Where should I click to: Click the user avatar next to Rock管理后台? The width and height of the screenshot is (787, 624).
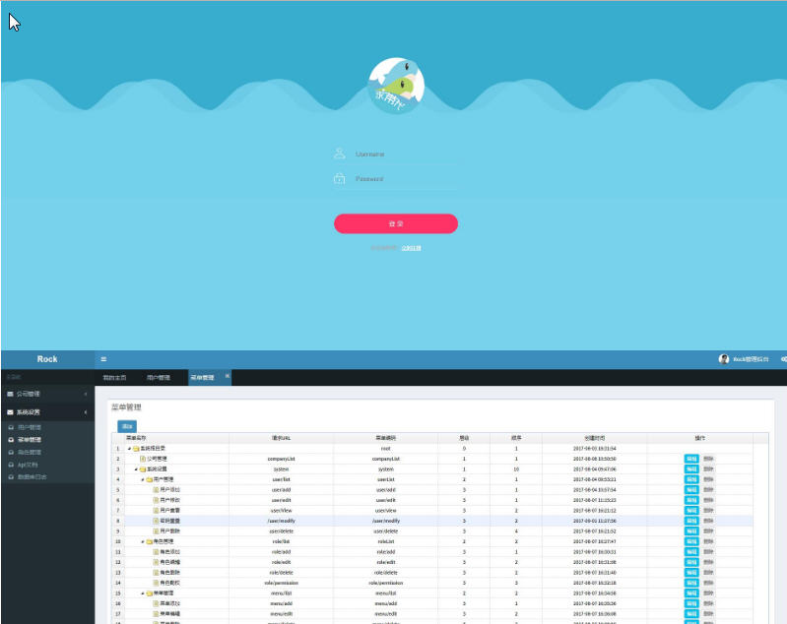(x=724, y=359)
